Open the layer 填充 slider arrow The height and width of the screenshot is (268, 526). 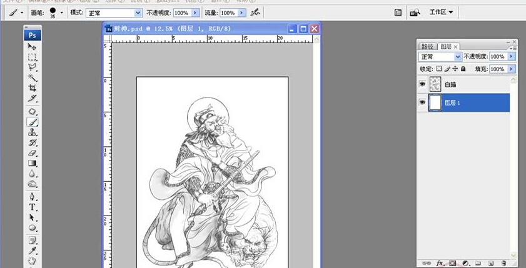(511, 69)
